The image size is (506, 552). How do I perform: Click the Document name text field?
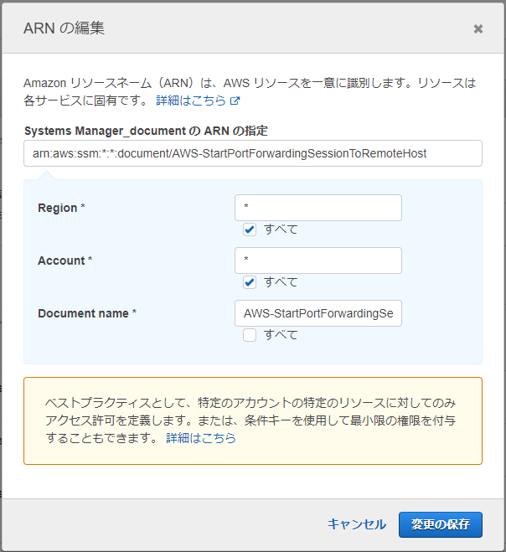pos(318,313)
